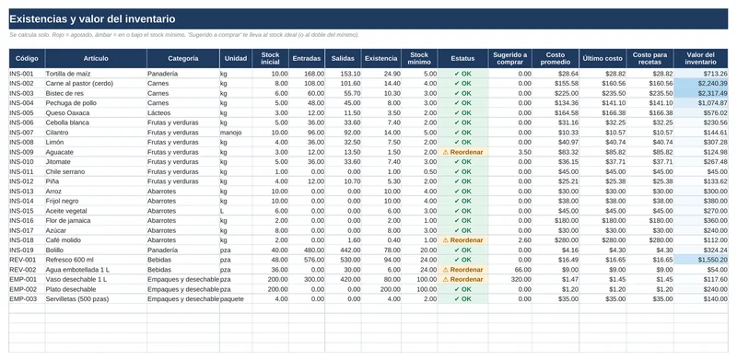This screenshot has height=361, width=737.
Task: Click the Reordenar status for Café molido
Action: (x=462, y=240)
